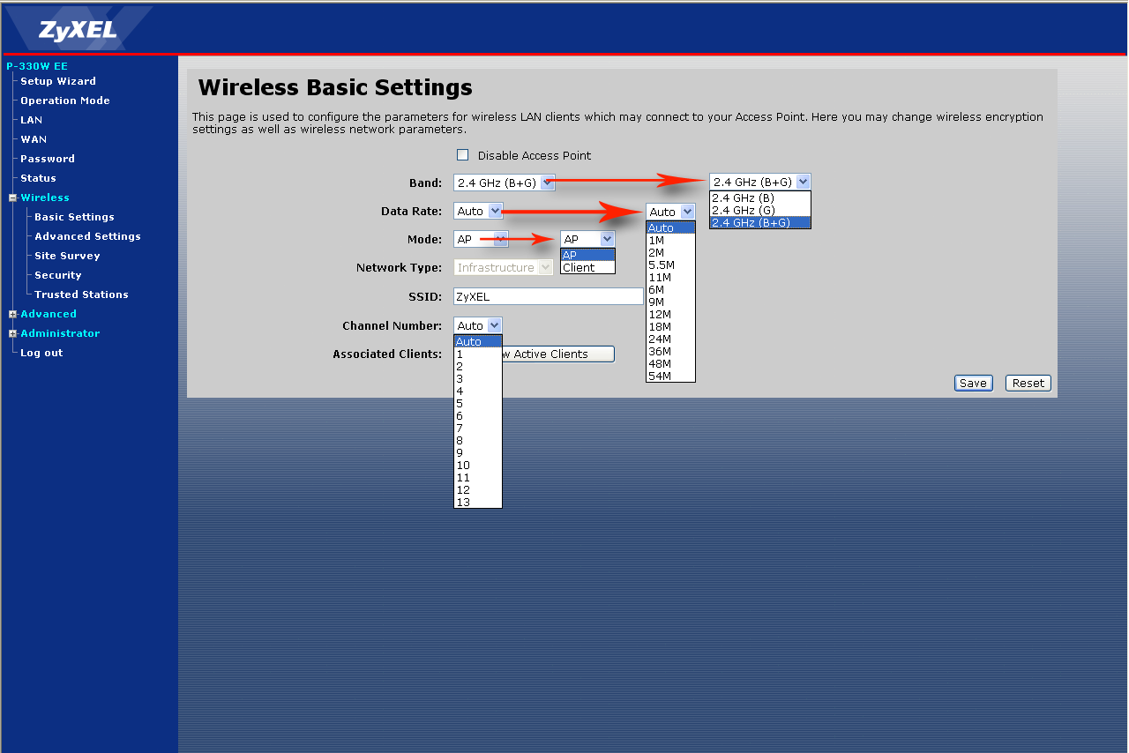Set data rate to 54M
Viewport: 1129px width, 753px height.
point(670,376)
